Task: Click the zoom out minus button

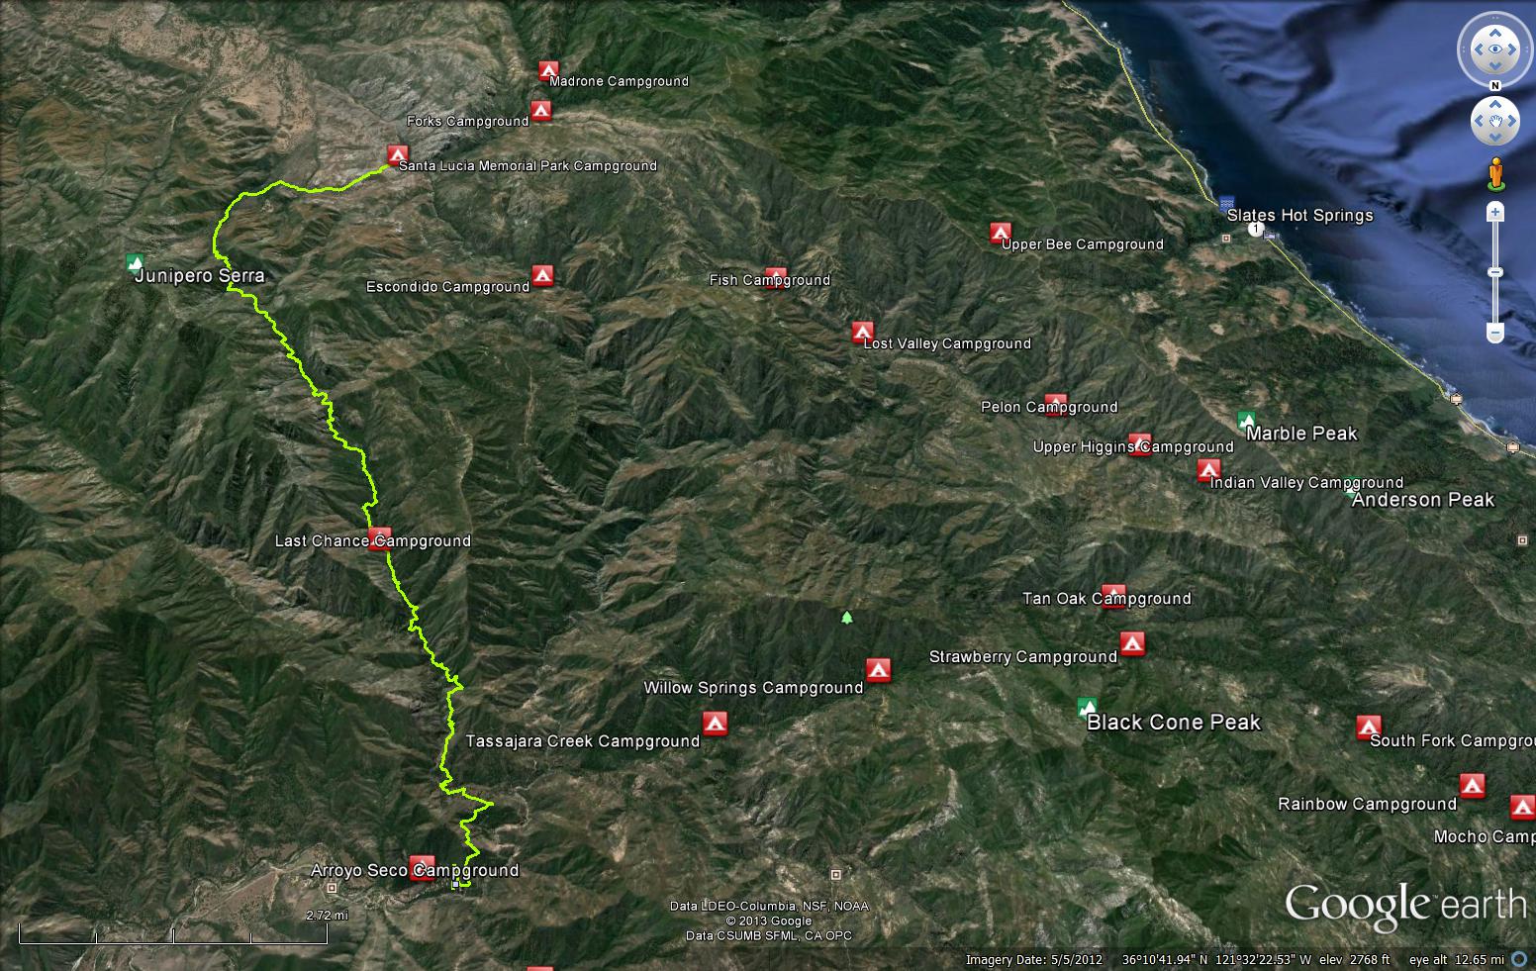Action: click(x=1495, y=334)
